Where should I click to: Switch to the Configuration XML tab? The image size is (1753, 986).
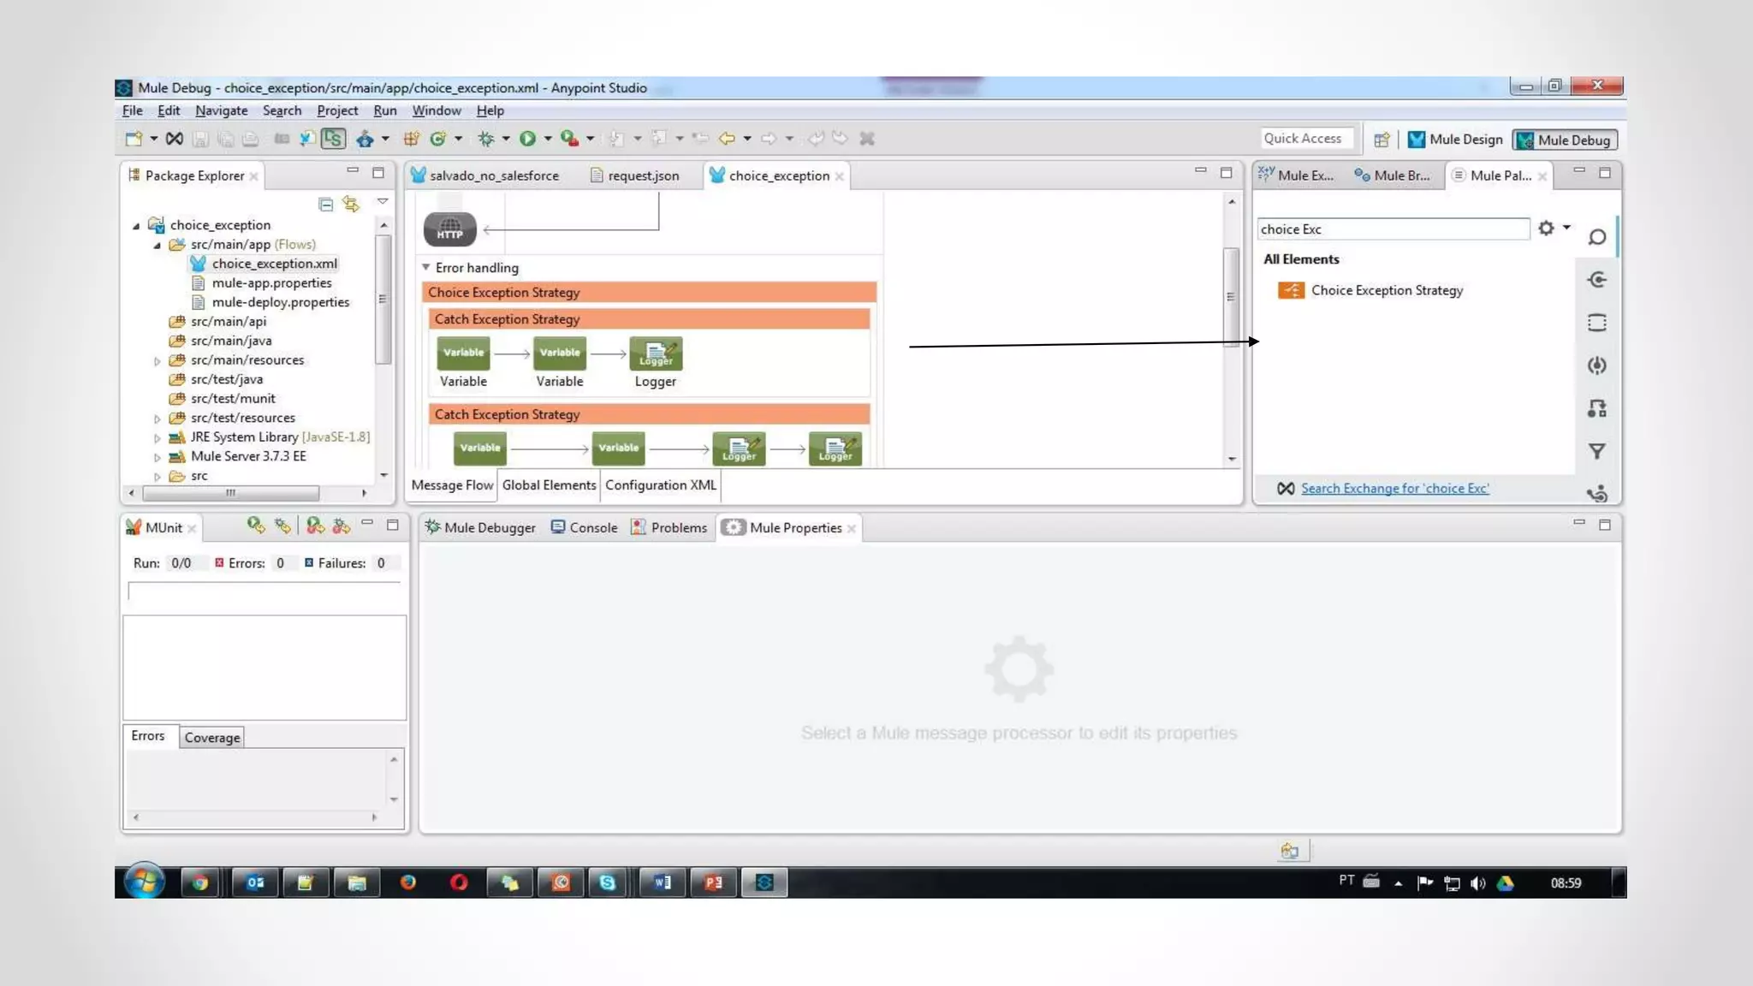(660, 484)
